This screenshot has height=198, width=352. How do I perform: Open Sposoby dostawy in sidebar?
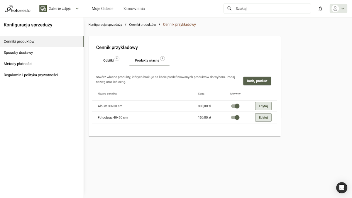[18, 53]
